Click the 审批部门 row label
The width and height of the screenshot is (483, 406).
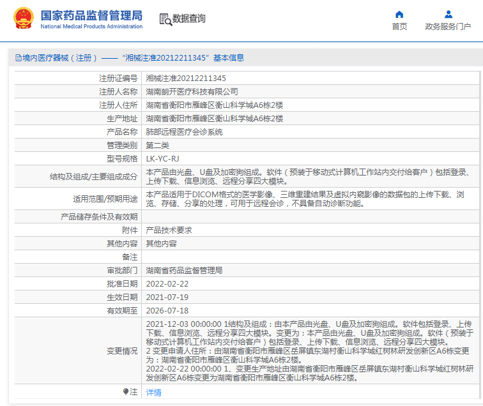tap(122, 270)
